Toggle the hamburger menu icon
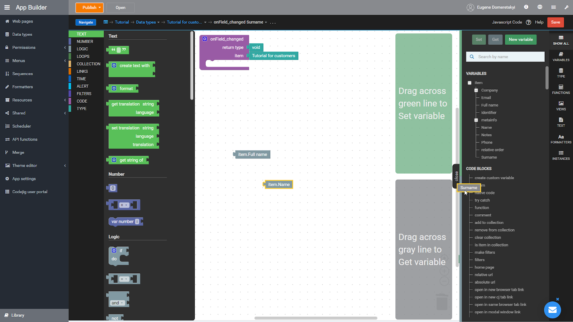Viewport: 573px width, 322px height. click(x=7, y=7)
